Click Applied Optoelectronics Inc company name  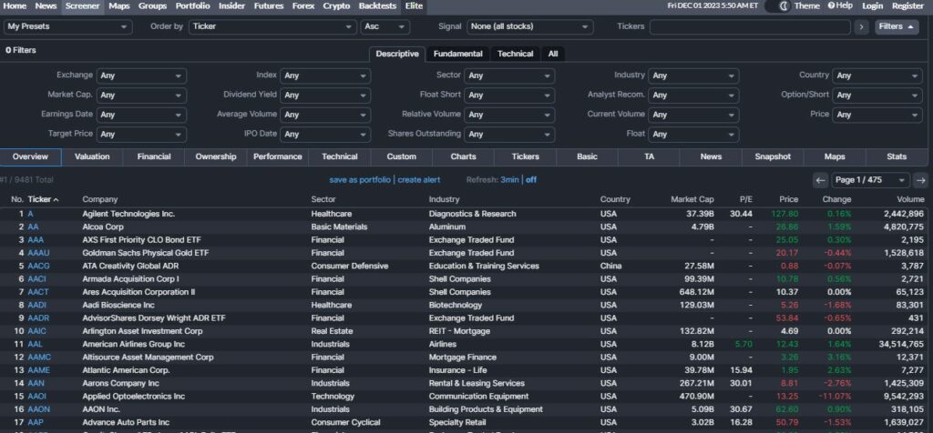click(x=134, y=397)
